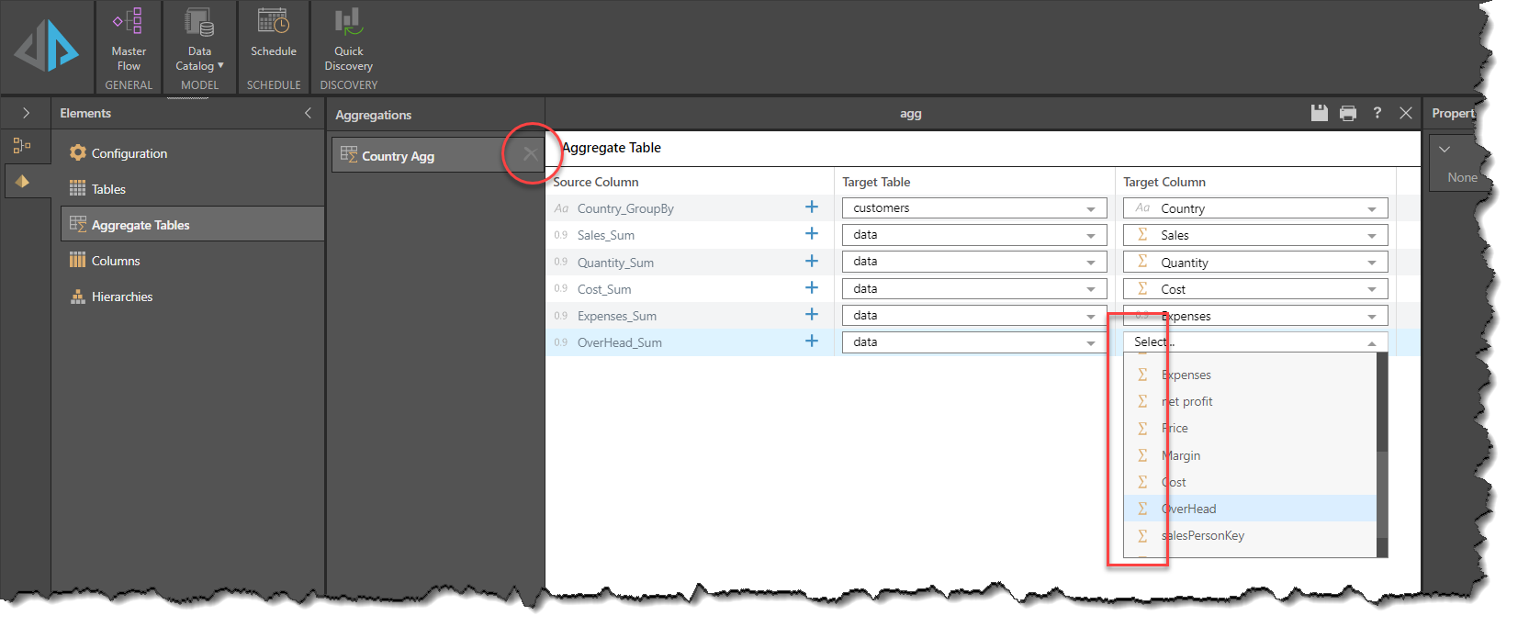Click the print icon in agg header
Image resolution: width=1529 pixels, height=638 pixels.
point(1347,113)
